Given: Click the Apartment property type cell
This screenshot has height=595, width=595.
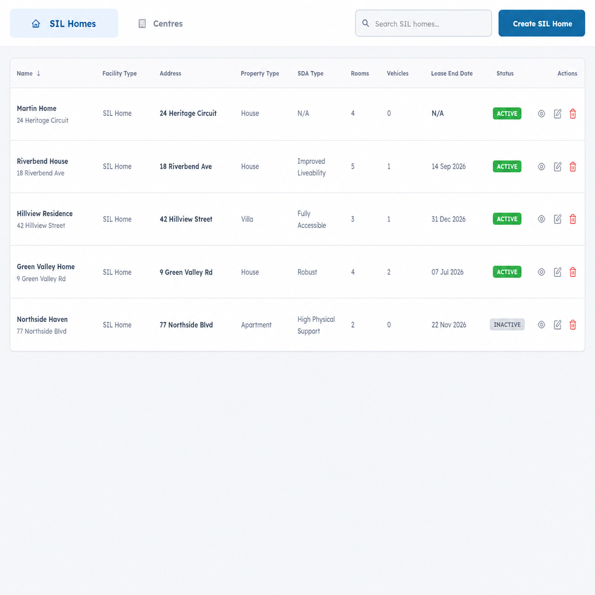Looking at the screenshot, I should click(x=256, y=325).
